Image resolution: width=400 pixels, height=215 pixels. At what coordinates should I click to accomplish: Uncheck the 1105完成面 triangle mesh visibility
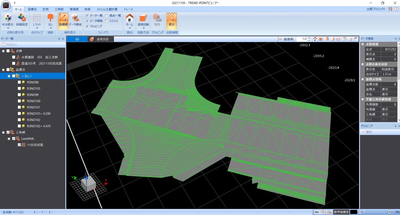(19, 145)
